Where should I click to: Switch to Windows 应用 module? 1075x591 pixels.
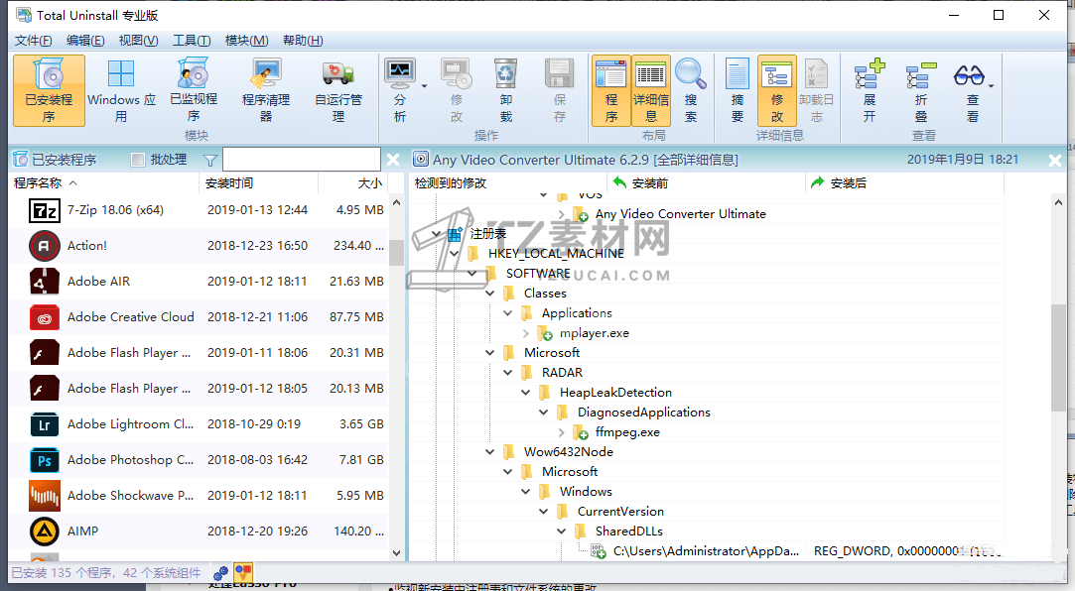tap(121, 90)
